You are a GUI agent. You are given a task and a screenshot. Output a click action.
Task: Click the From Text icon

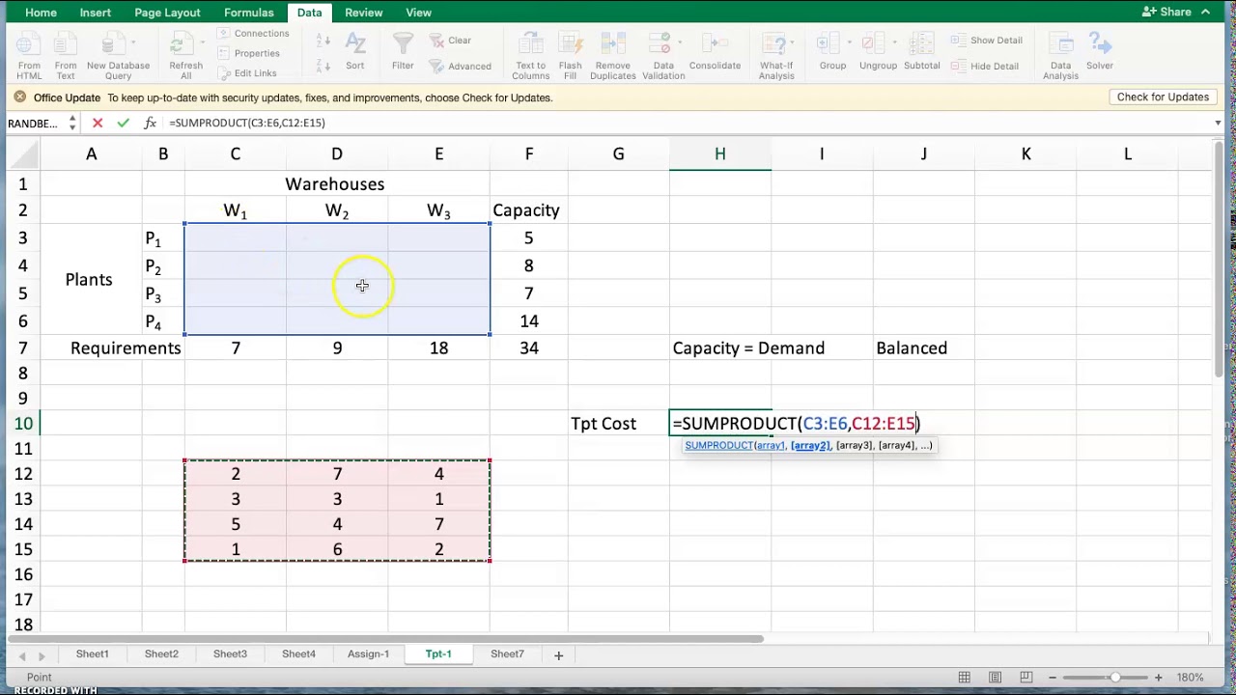point(66,45)
